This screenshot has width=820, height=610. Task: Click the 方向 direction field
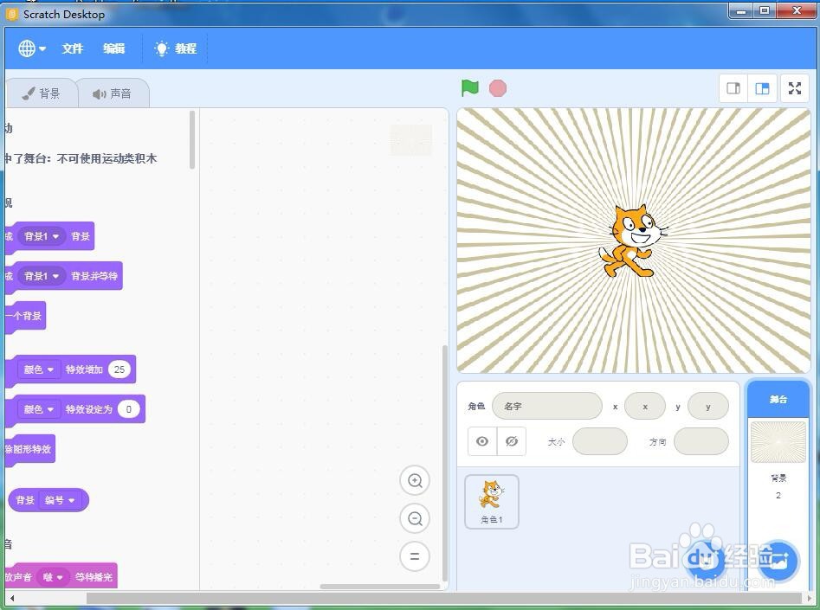[701, 441]
